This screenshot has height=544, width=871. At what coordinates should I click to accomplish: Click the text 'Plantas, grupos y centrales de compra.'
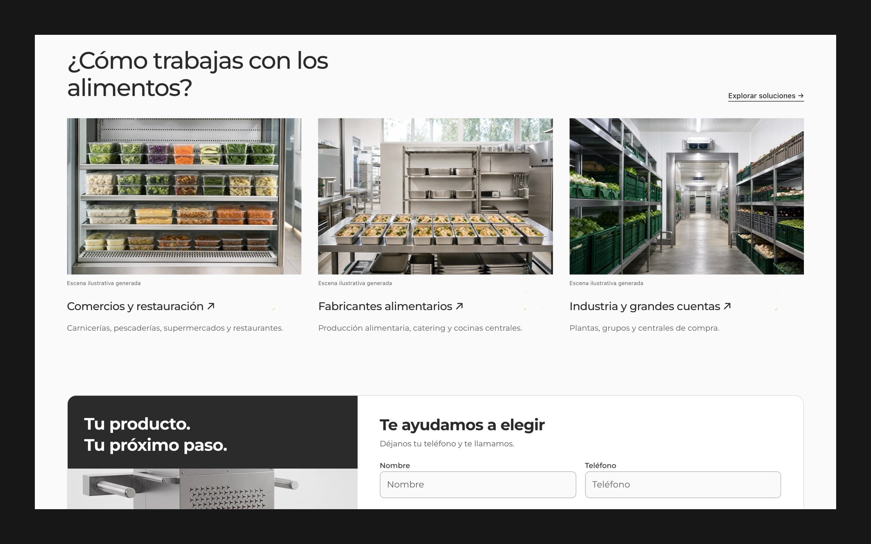point(644,328)
